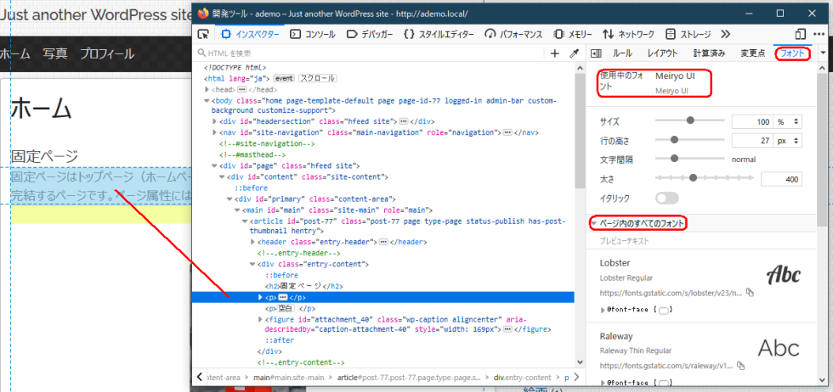Expand the head element node
The width and height of the screenshot is (833, 392).
207,90
